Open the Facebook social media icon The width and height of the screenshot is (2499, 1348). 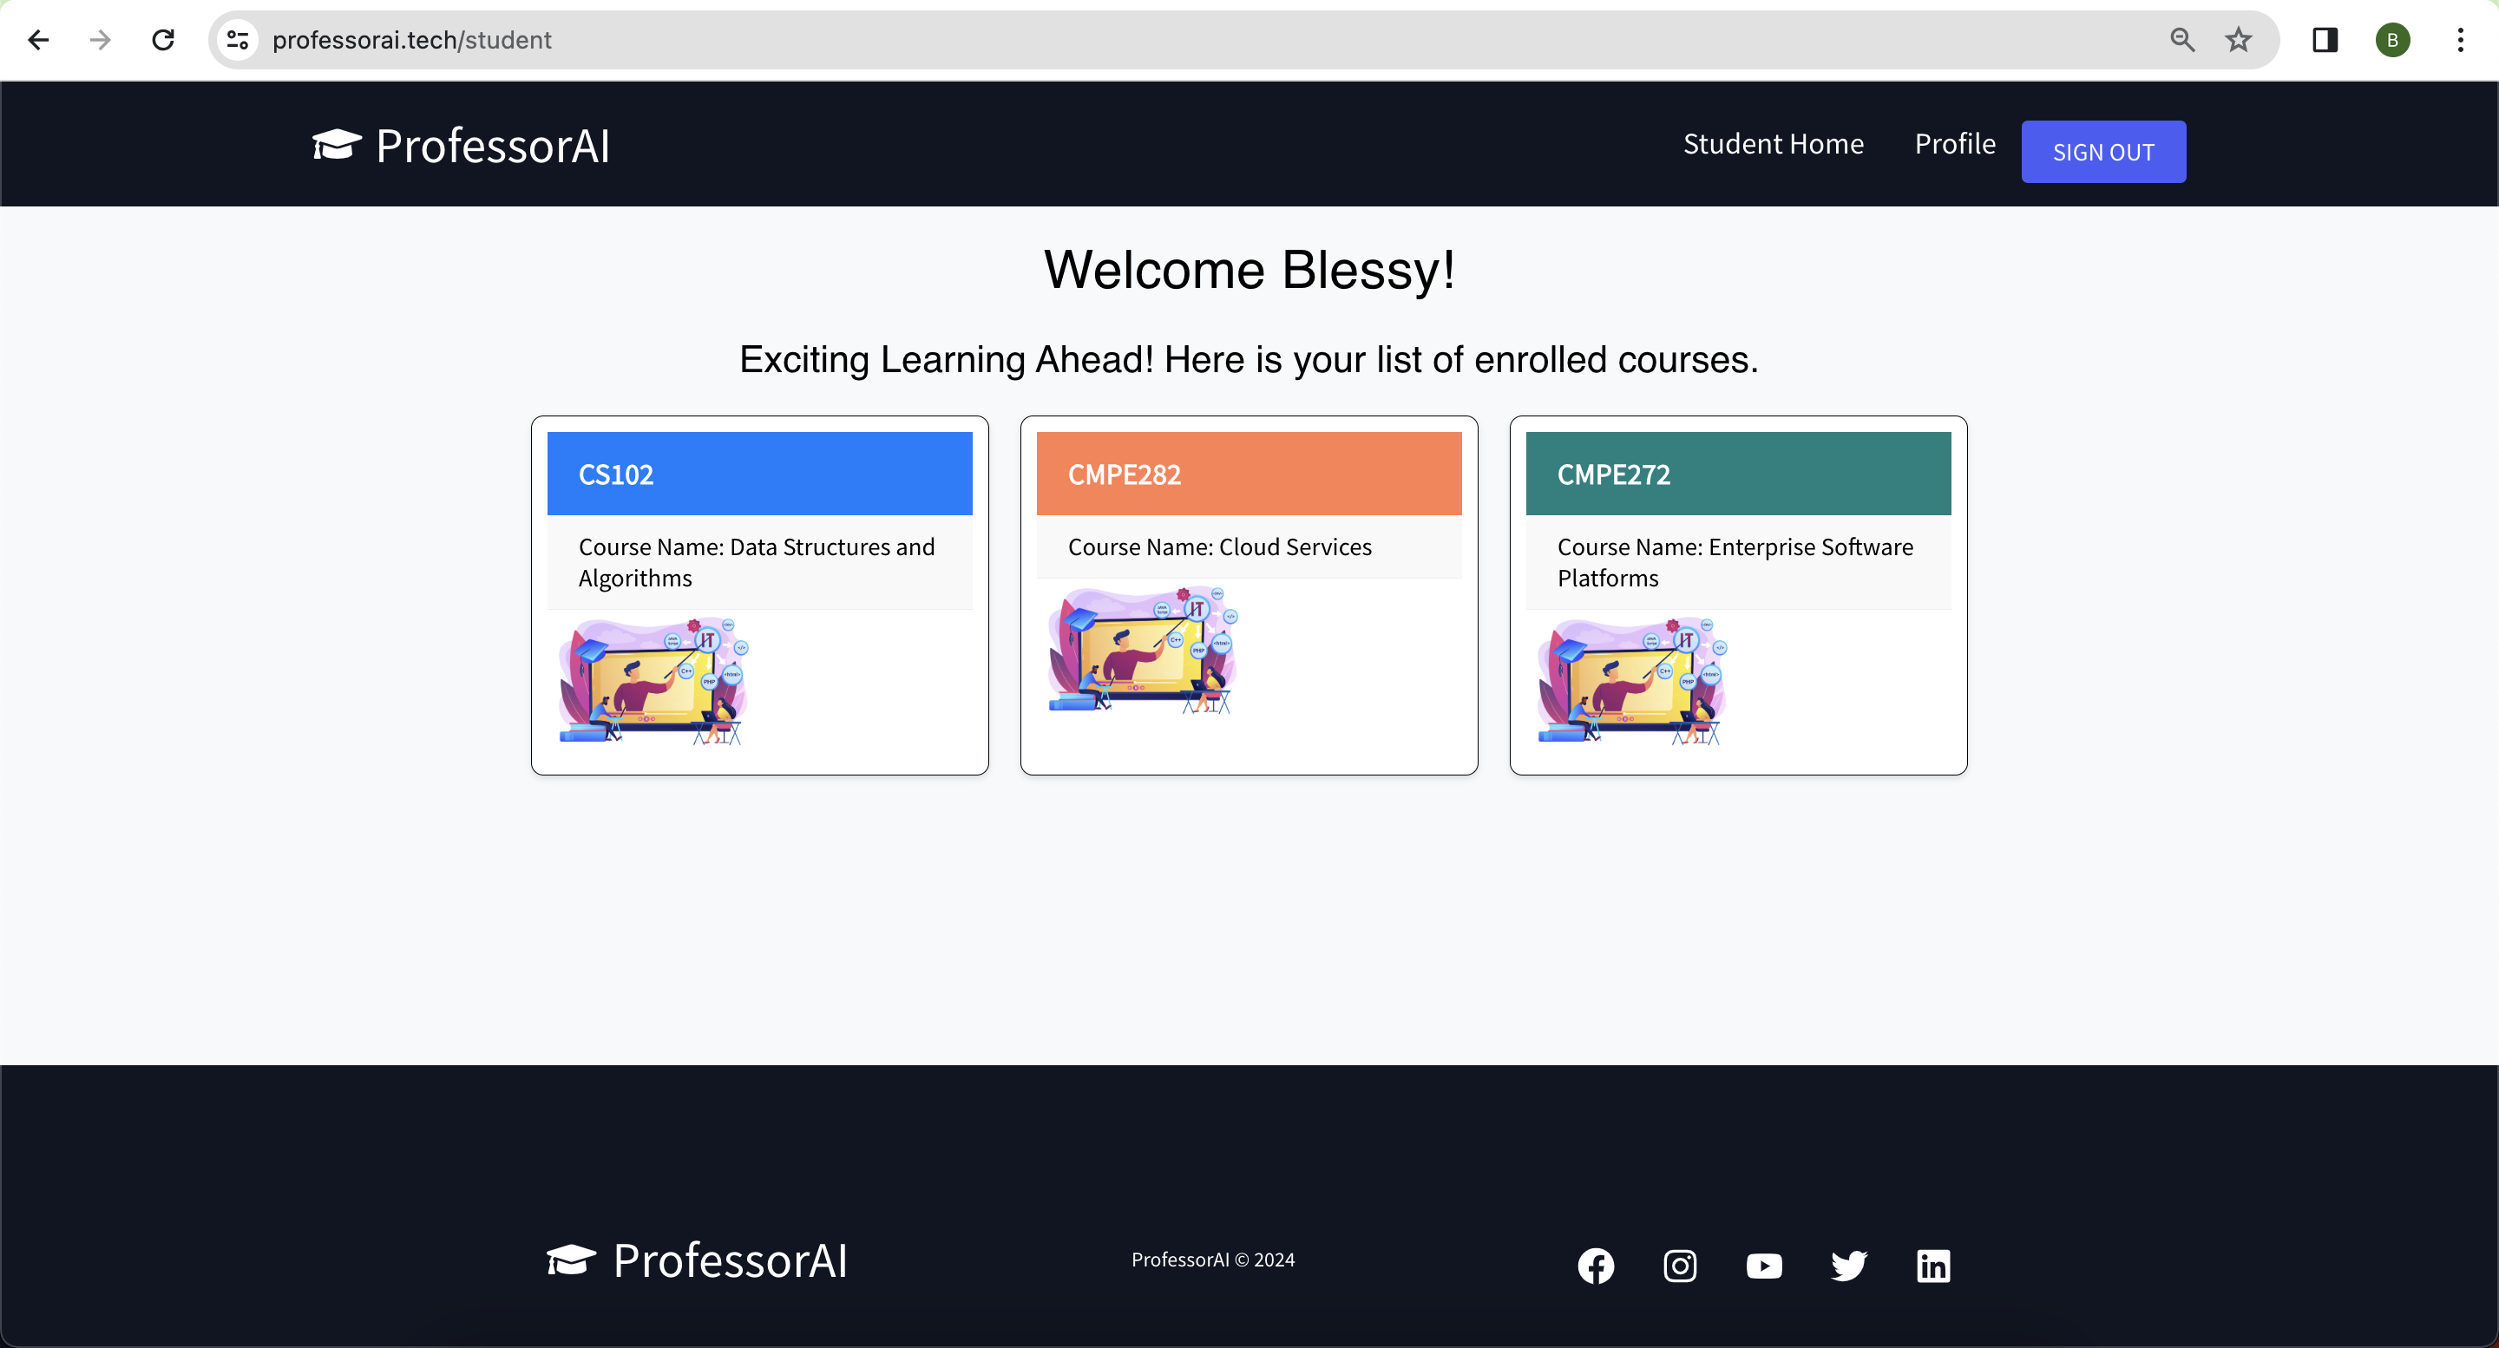[x=1594, y=1265]
